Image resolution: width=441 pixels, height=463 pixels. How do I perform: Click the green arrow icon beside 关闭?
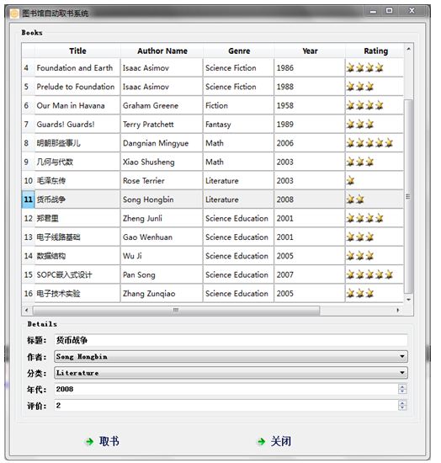[261, 441]
